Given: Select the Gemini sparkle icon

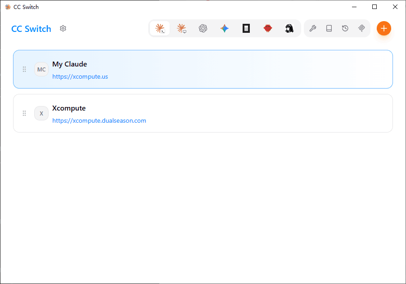Looking at the screenshot, I should tap(225, 28).
